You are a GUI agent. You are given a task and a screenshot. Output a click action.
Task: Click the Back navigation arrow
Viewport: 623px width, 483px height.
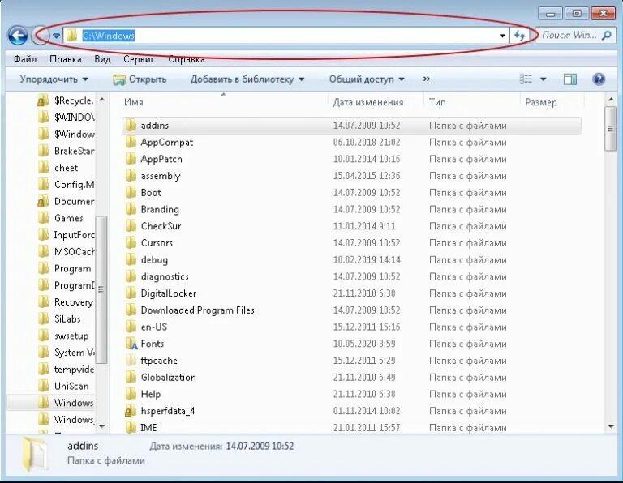pos(18,36)
